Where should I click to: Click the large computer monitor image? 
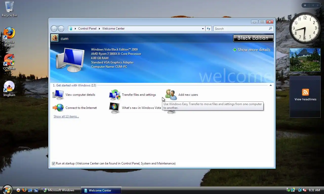[x=70, y=60]
